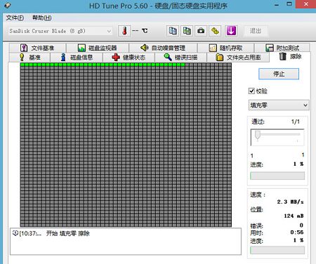Open the 帮助(H) menu
The width and height of the screenshot is (316, 264).
click(x=42, y=18)
